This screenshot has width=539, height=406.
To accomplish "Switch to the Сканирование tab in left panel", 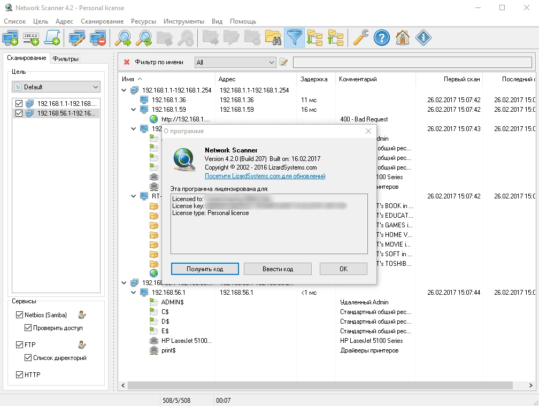I will pyautogui.click(x=27, y=58).
